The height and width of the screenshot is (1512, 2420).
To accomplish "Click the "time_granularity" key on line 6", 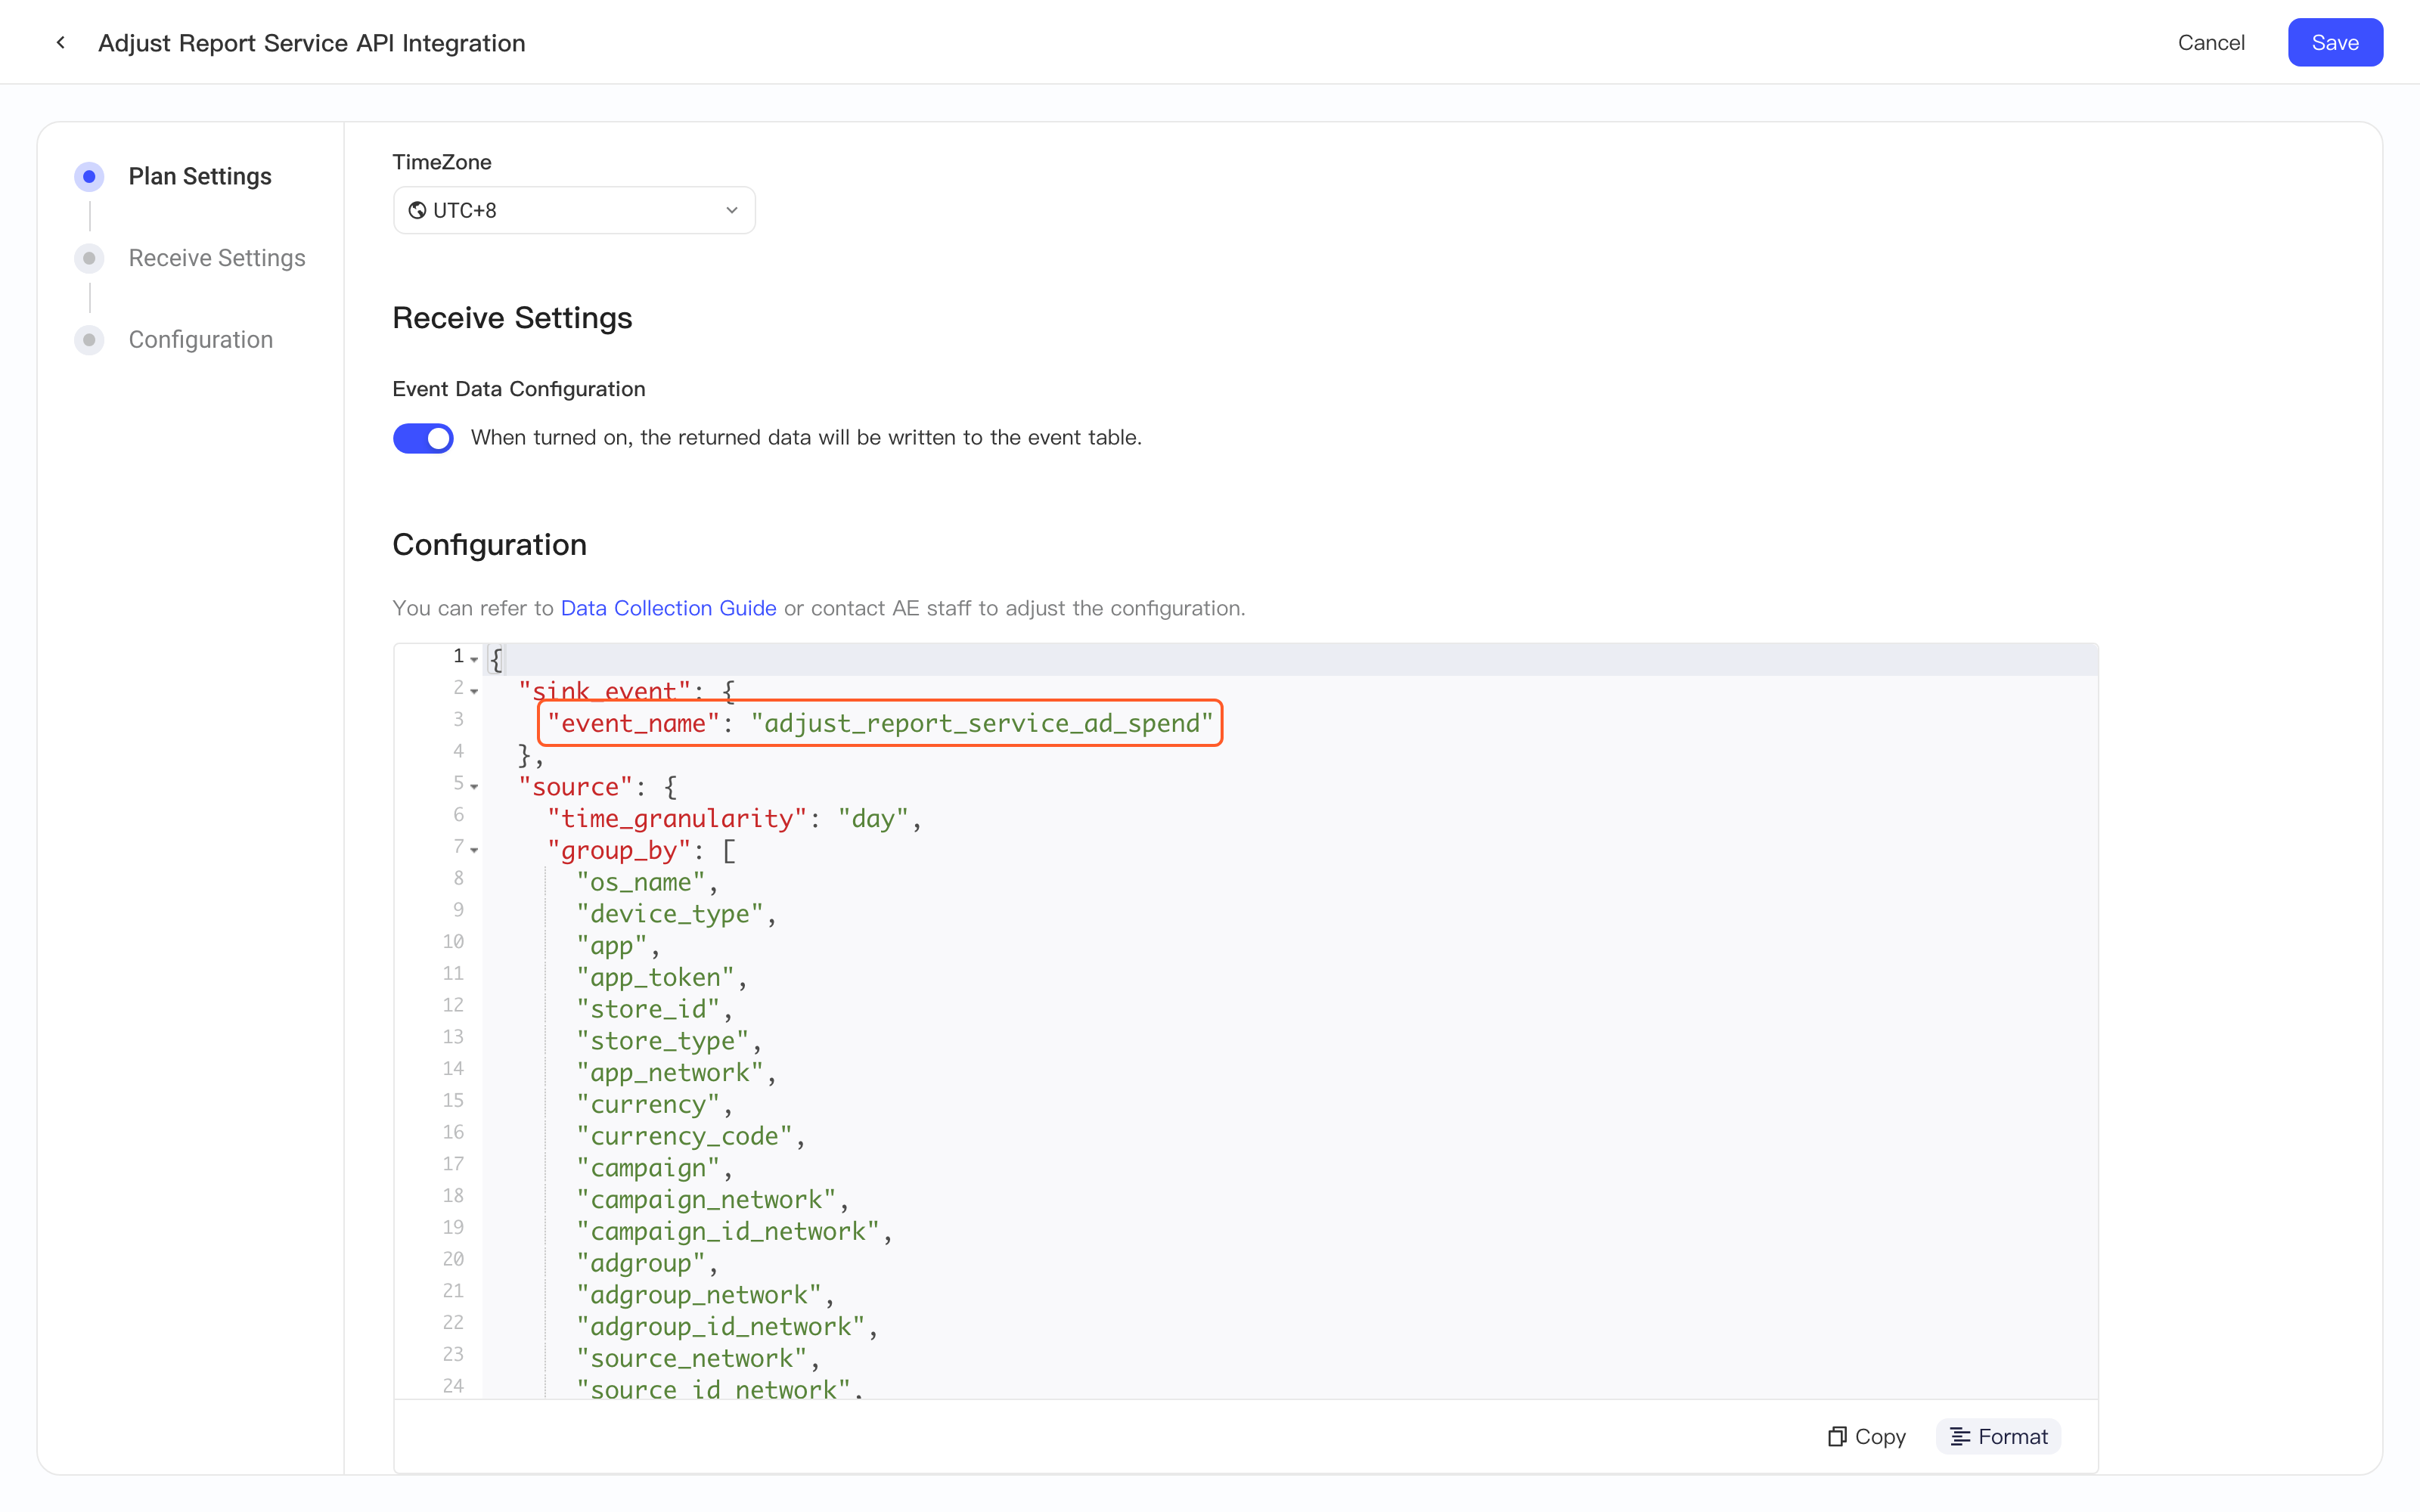I will 677,819.
